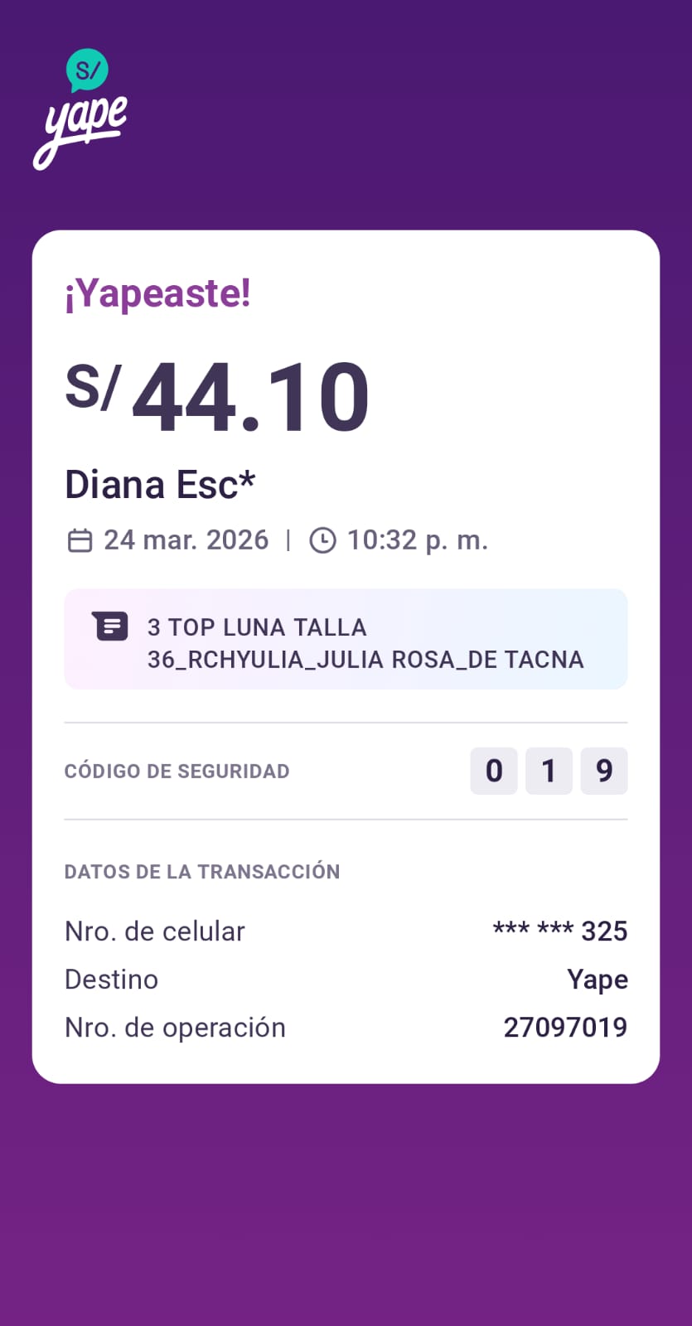Click the clock icon beside the time
This screenshot has height=1326, width=692.
coord(322,540)
